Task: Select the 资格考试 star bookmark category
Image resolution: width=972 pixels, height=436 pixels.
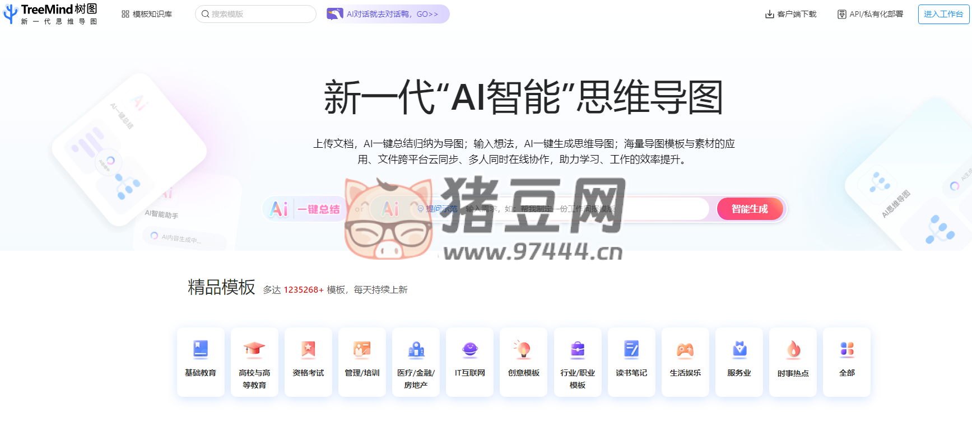Action: click(x=308, y=362)
